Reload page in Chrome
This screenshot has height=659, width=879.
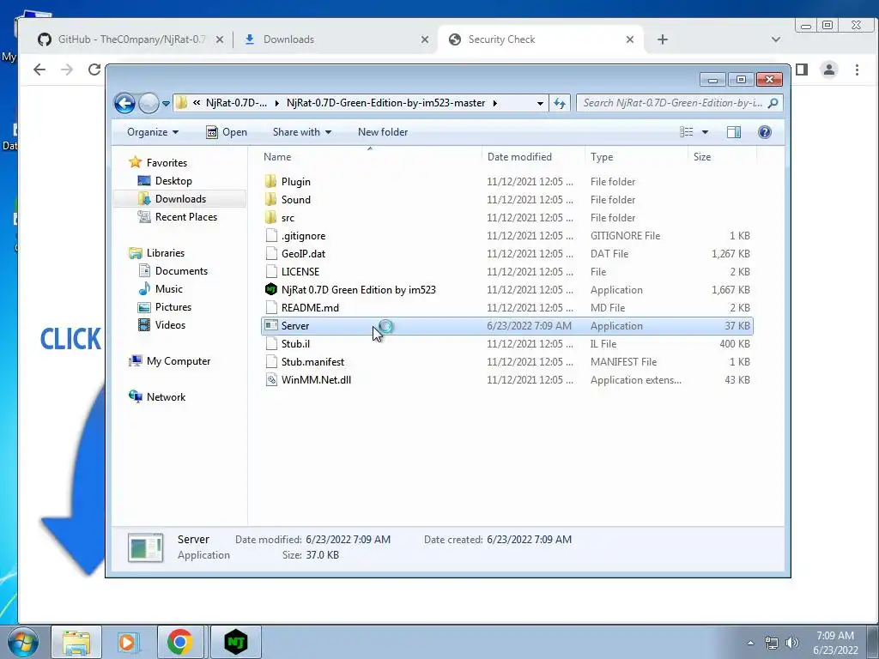tap(94, 70)
